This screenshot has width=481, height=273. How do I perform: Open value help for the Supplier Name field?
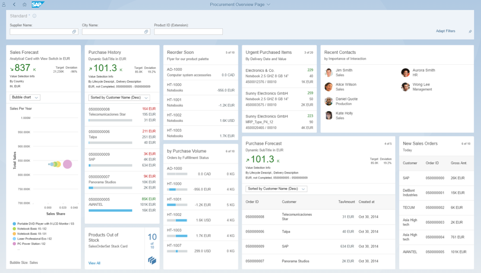tap(74, 31)
